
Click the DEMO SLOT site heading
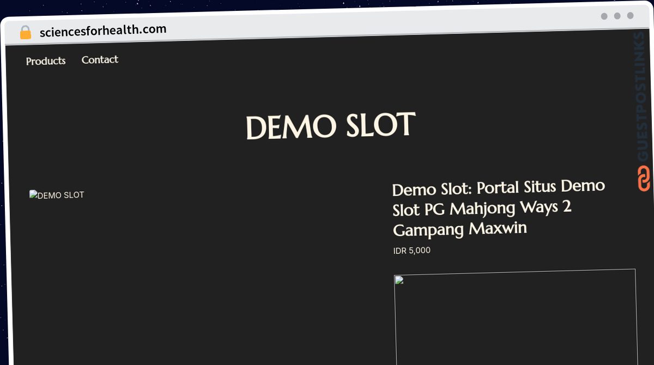[x=331, y=126]
